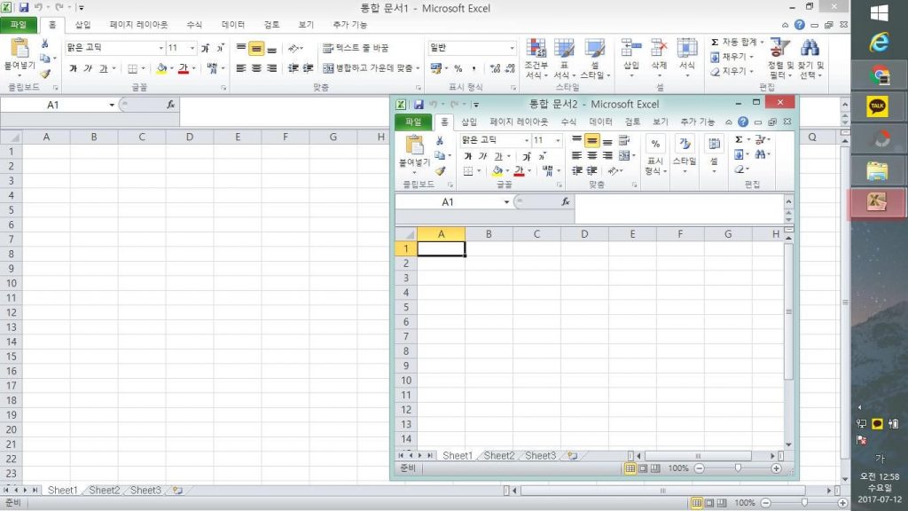Select Sheet3 tab in 통합 문서1 window

(x=145, y=490)
